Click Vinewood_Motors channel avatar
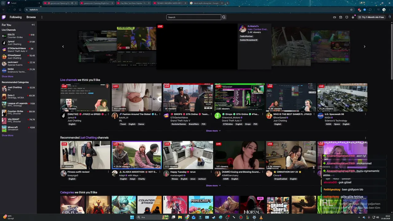 point(218,116)
